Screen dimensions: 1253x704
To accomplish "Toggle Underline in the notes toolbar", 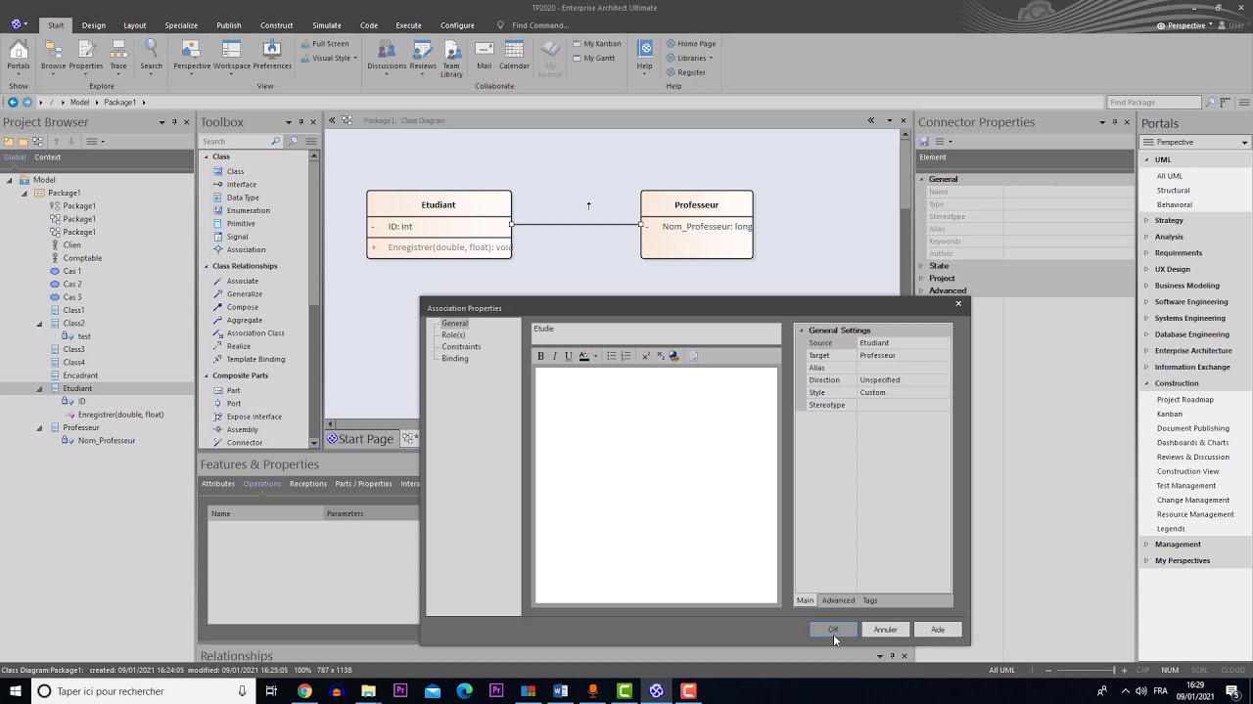I will point(568,356).
